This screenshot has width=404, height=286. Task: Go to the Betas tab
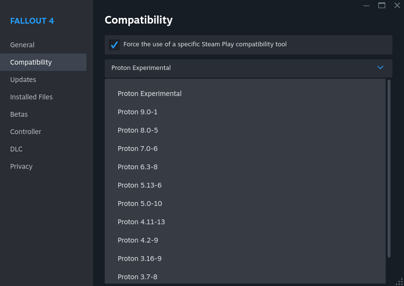click(x=19, y=114)
